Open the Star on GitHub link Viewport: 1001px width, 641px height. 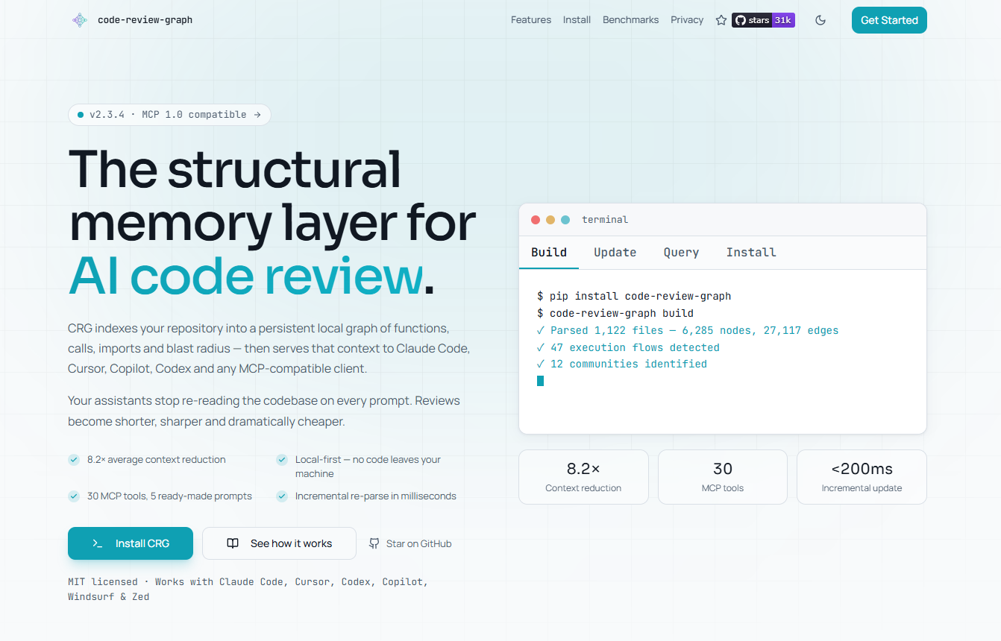coord(410,543)
